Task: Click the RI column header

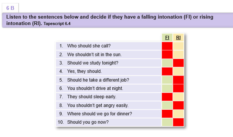Action: tap(178, 38)
